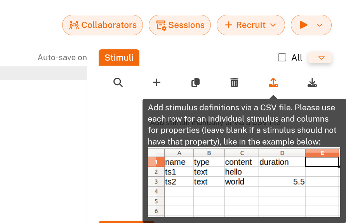Open the Collaborators panel

coord(103,25)
